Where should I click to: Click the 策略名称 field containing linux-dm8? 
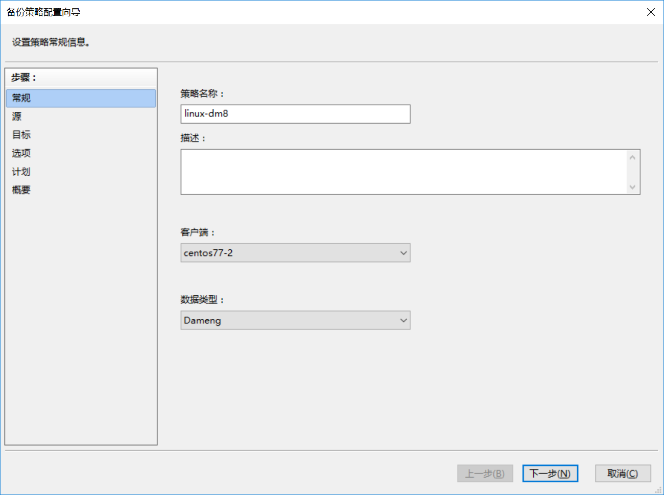click(x=295, y=114)
